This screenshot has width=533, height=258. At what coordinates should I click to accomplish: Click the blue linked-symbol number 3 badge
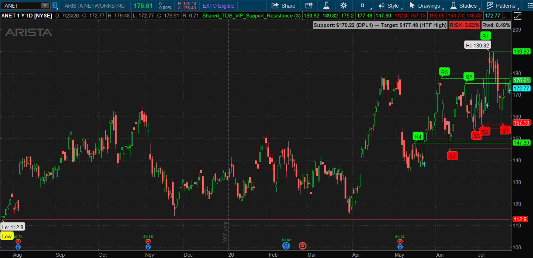coord(55,5)
